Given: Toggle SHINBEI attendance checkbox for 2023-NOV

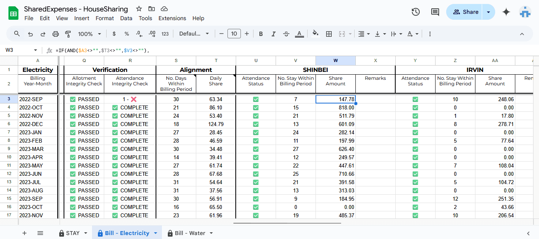Looking at the screenshot, I should 256,215.
